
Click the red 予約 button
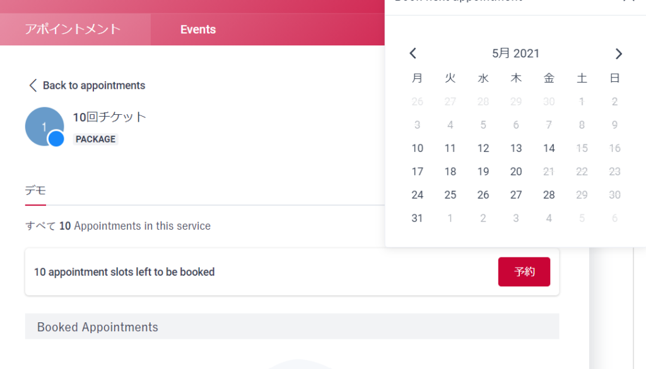[524, 272]
